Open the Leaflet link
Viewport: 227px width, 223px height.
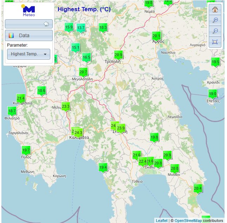coord(162,221)
